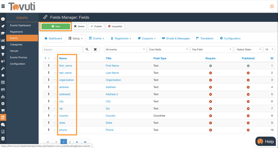278x148 pixels.
Task: Open the star sidebar icon
Action: [3, 76]
